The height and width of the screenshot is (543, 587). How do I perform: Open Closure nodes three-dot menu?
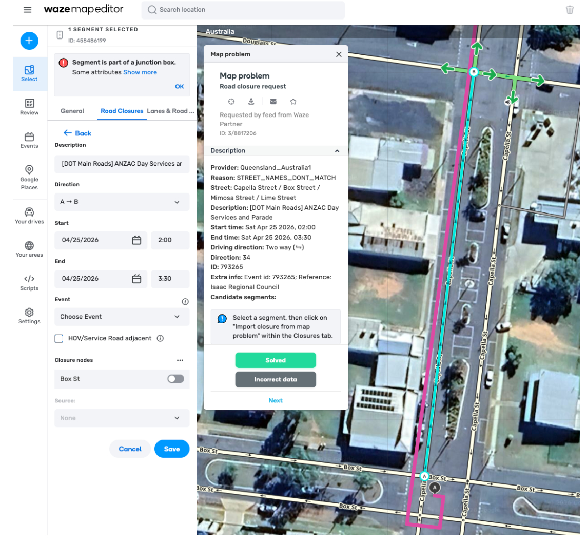pyautogui.click(x=180, y=360)
